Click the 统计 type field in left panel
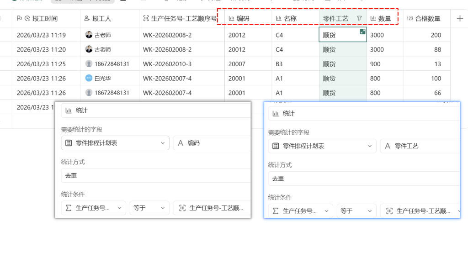468x263 pixels. click(156, 110)
